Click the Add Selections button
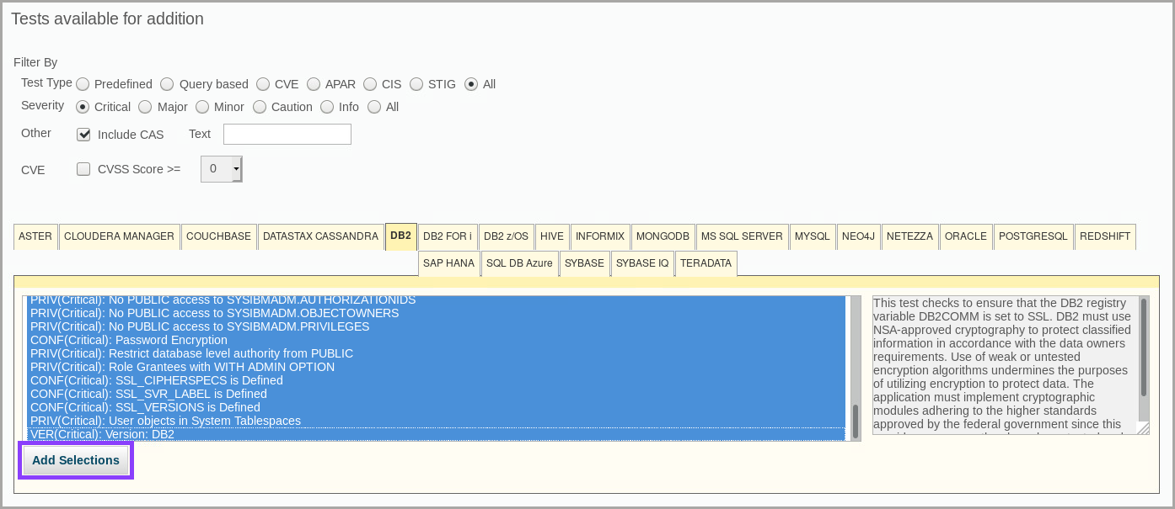 (76, 460)
